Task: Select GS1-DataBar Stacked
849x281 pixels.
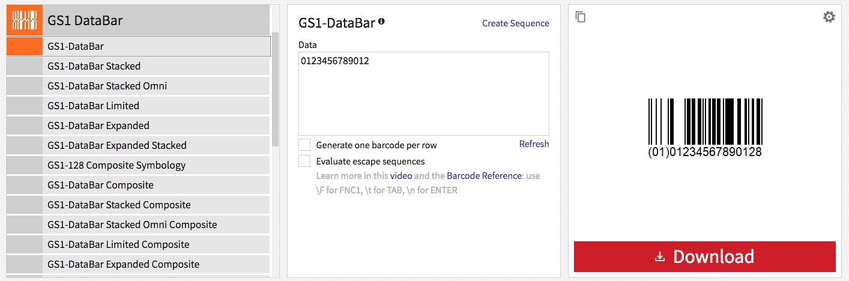Action: 138,66
